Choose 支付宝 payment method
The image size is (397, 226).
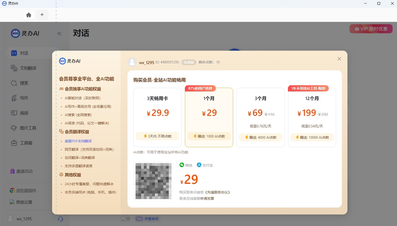click(x=205, y=165)
